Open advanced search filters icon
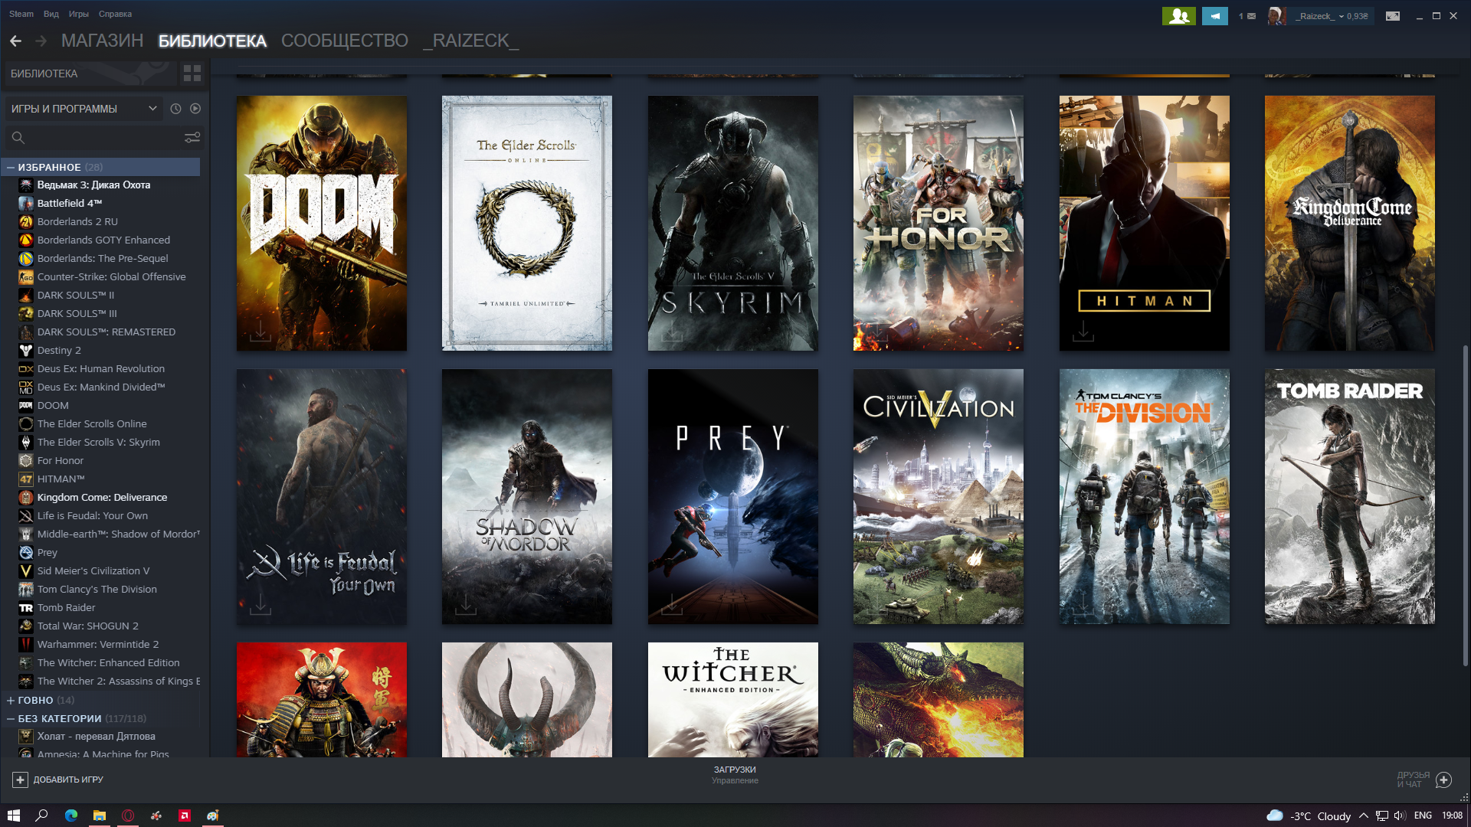This screenshot has width=1471, height=827. 192,138
